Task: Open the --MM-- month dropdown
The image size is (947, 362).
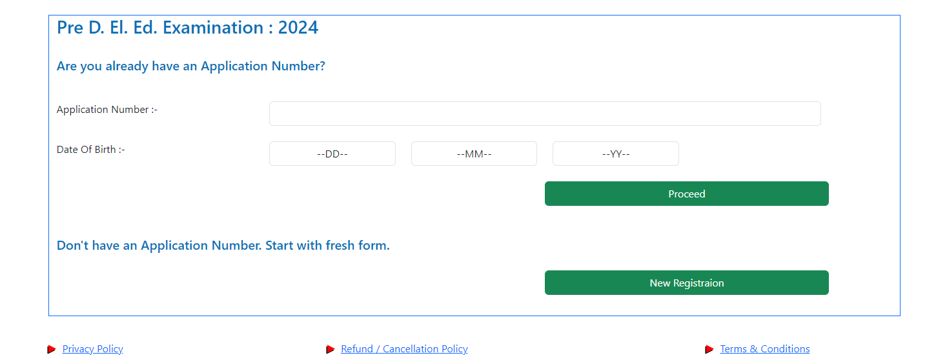Action: click(x=474, y=154)
